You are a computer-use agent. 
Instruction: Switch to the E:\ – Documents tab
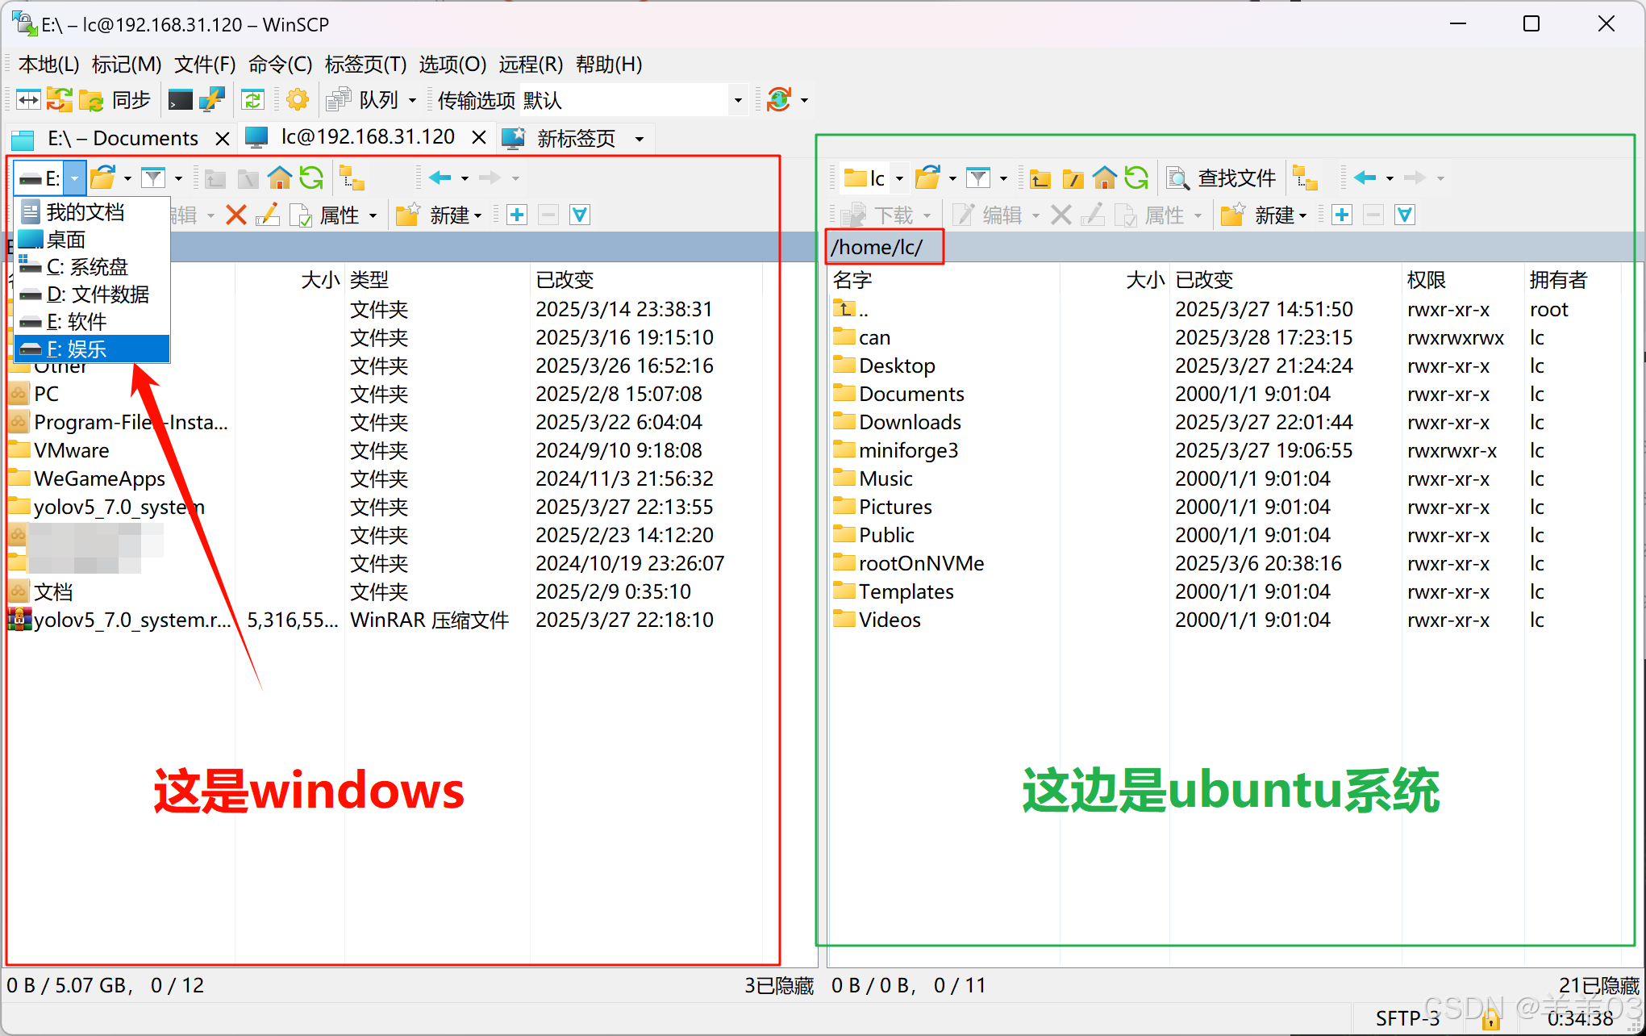[123, 139]
